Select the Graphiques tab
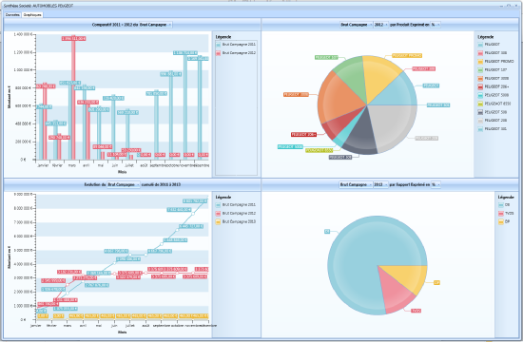The width and height of the screenshot is (523, 342). tap(32, 14)
